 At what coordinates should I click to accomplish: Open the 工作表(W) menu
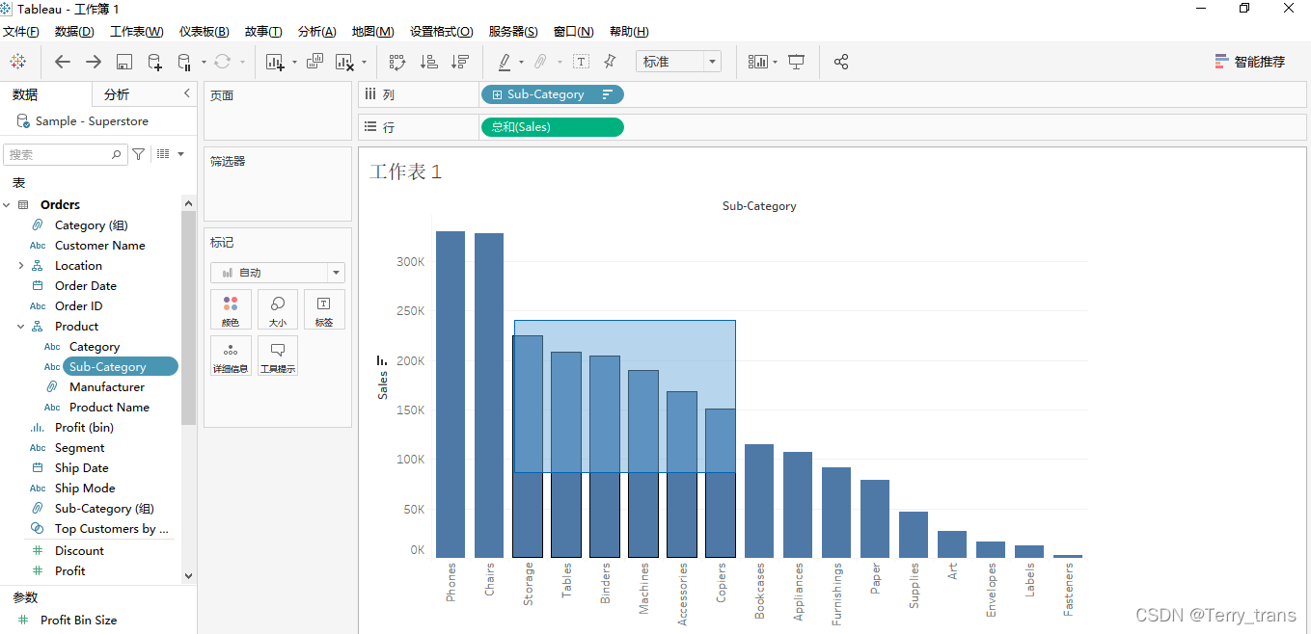tap(137, 32)
